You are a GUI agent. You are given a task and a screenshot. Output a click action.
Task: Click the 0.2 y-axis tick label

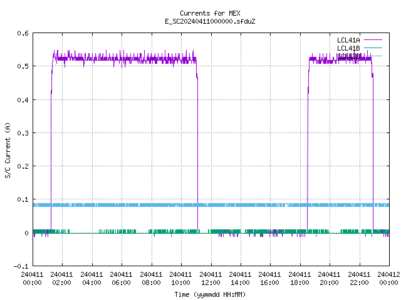tap(23, 166)
